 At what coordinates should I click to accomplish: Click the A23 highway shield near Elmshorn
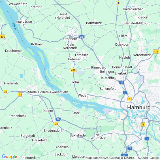(82, 37)
